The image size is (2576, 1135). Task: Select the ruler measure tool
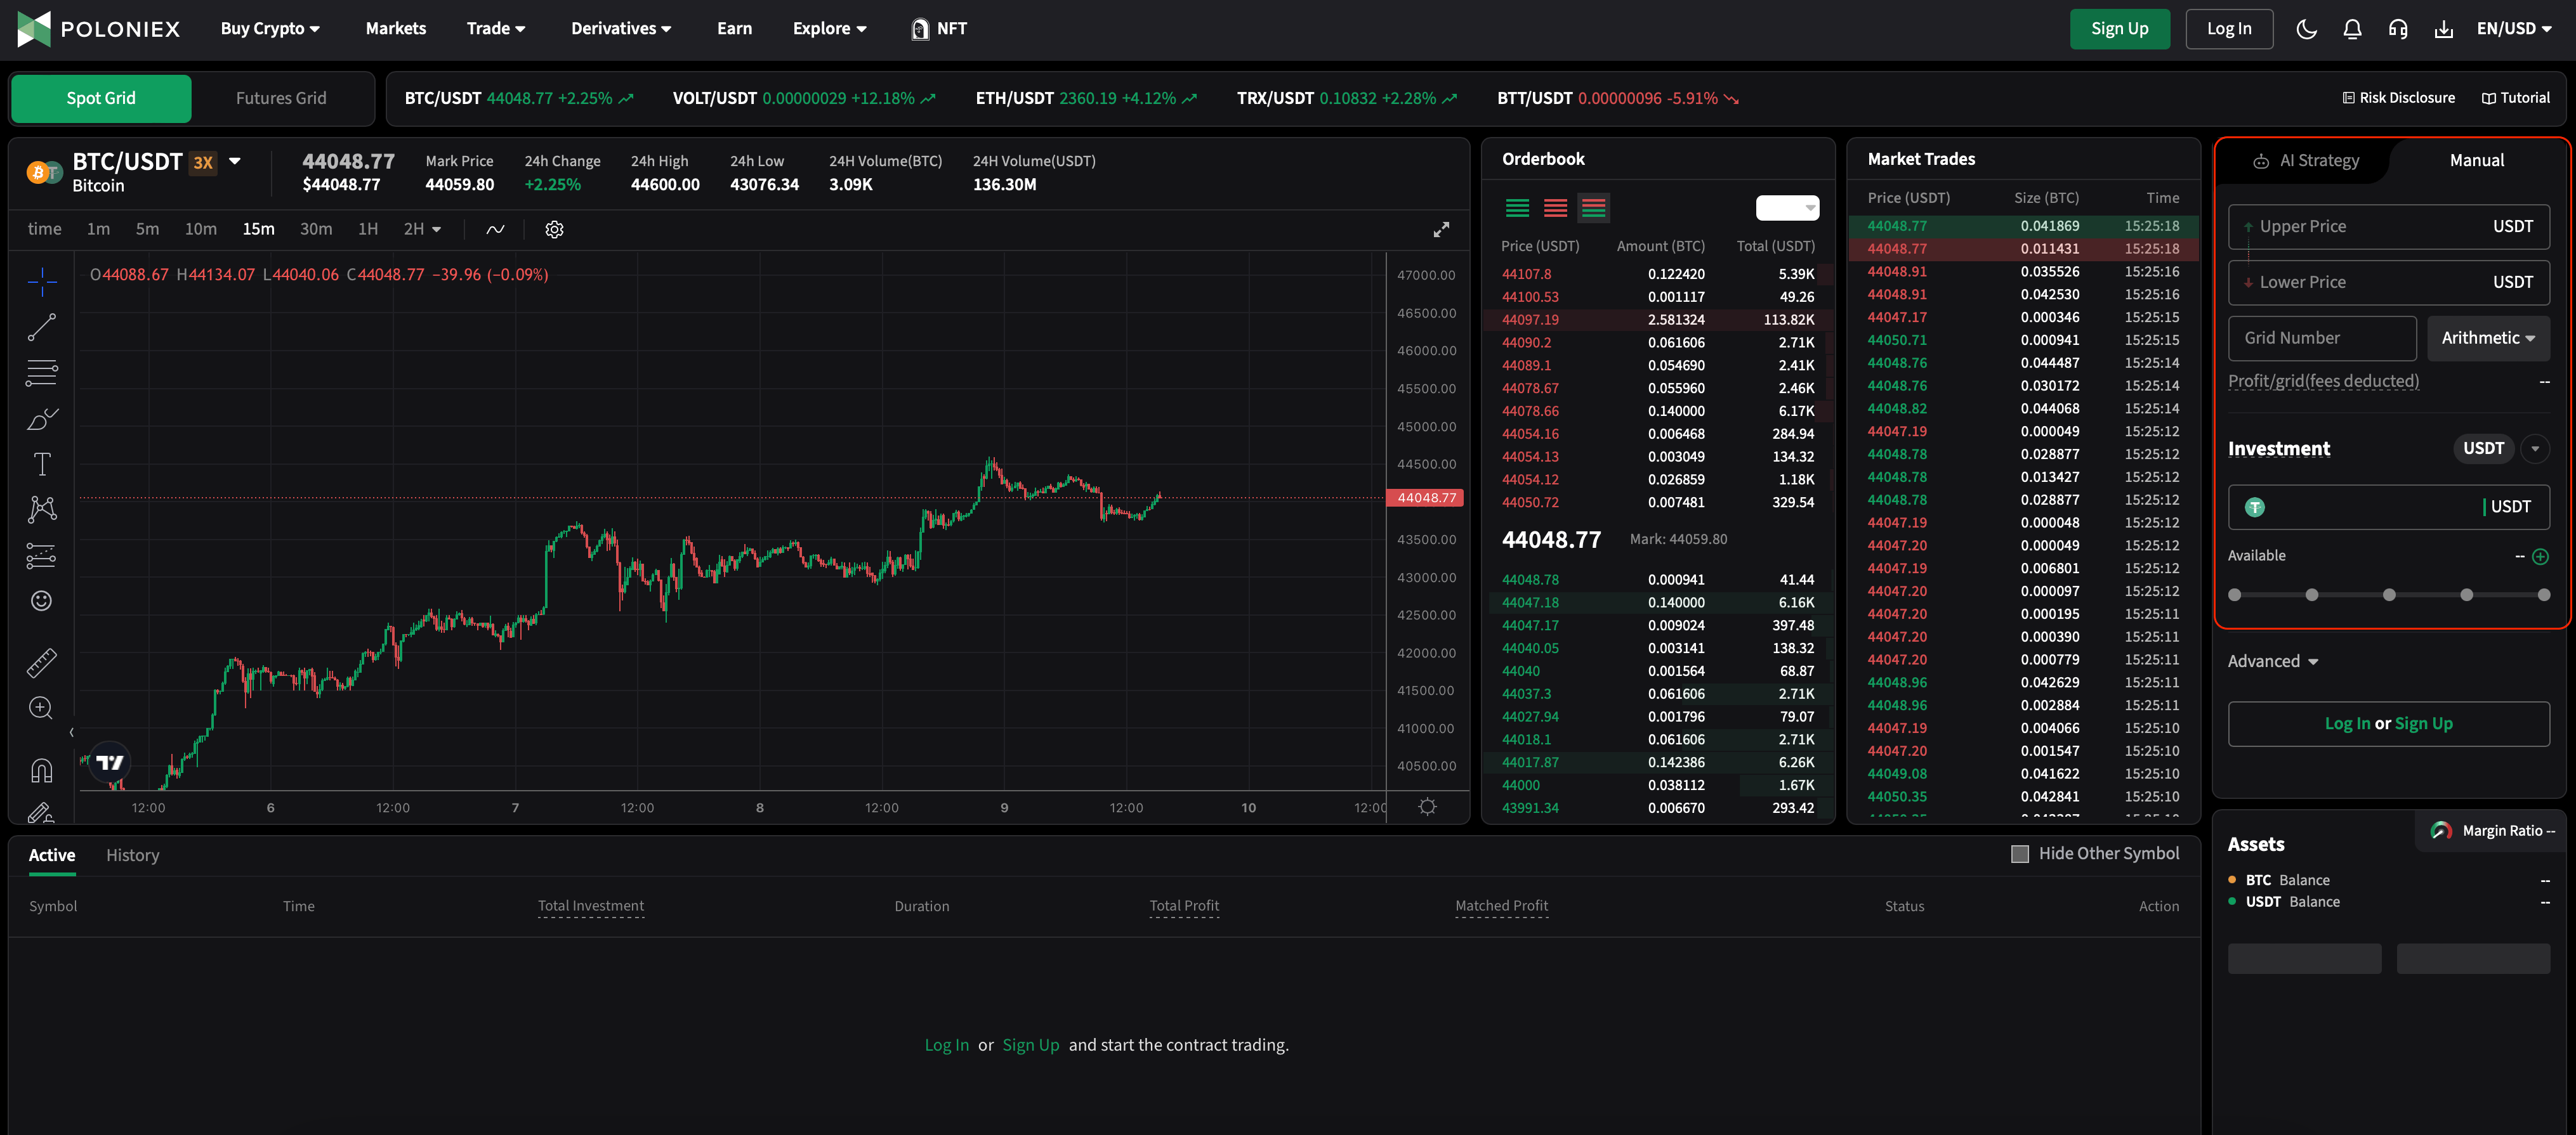pos(41,663)
